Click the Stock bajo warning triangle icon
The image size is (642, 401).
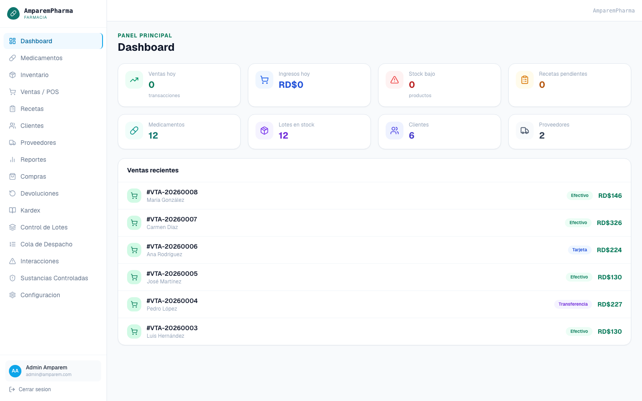coord(395,80)
